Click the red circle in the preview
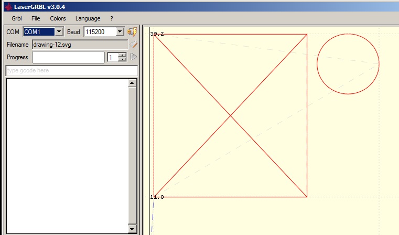 pos(348,64)
